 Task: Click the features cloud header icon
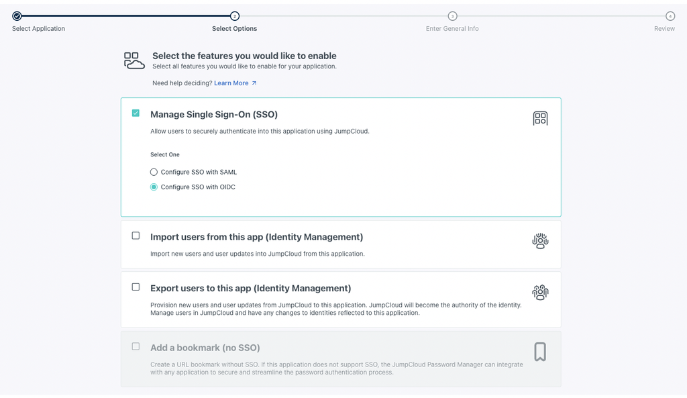pos(134,60)
